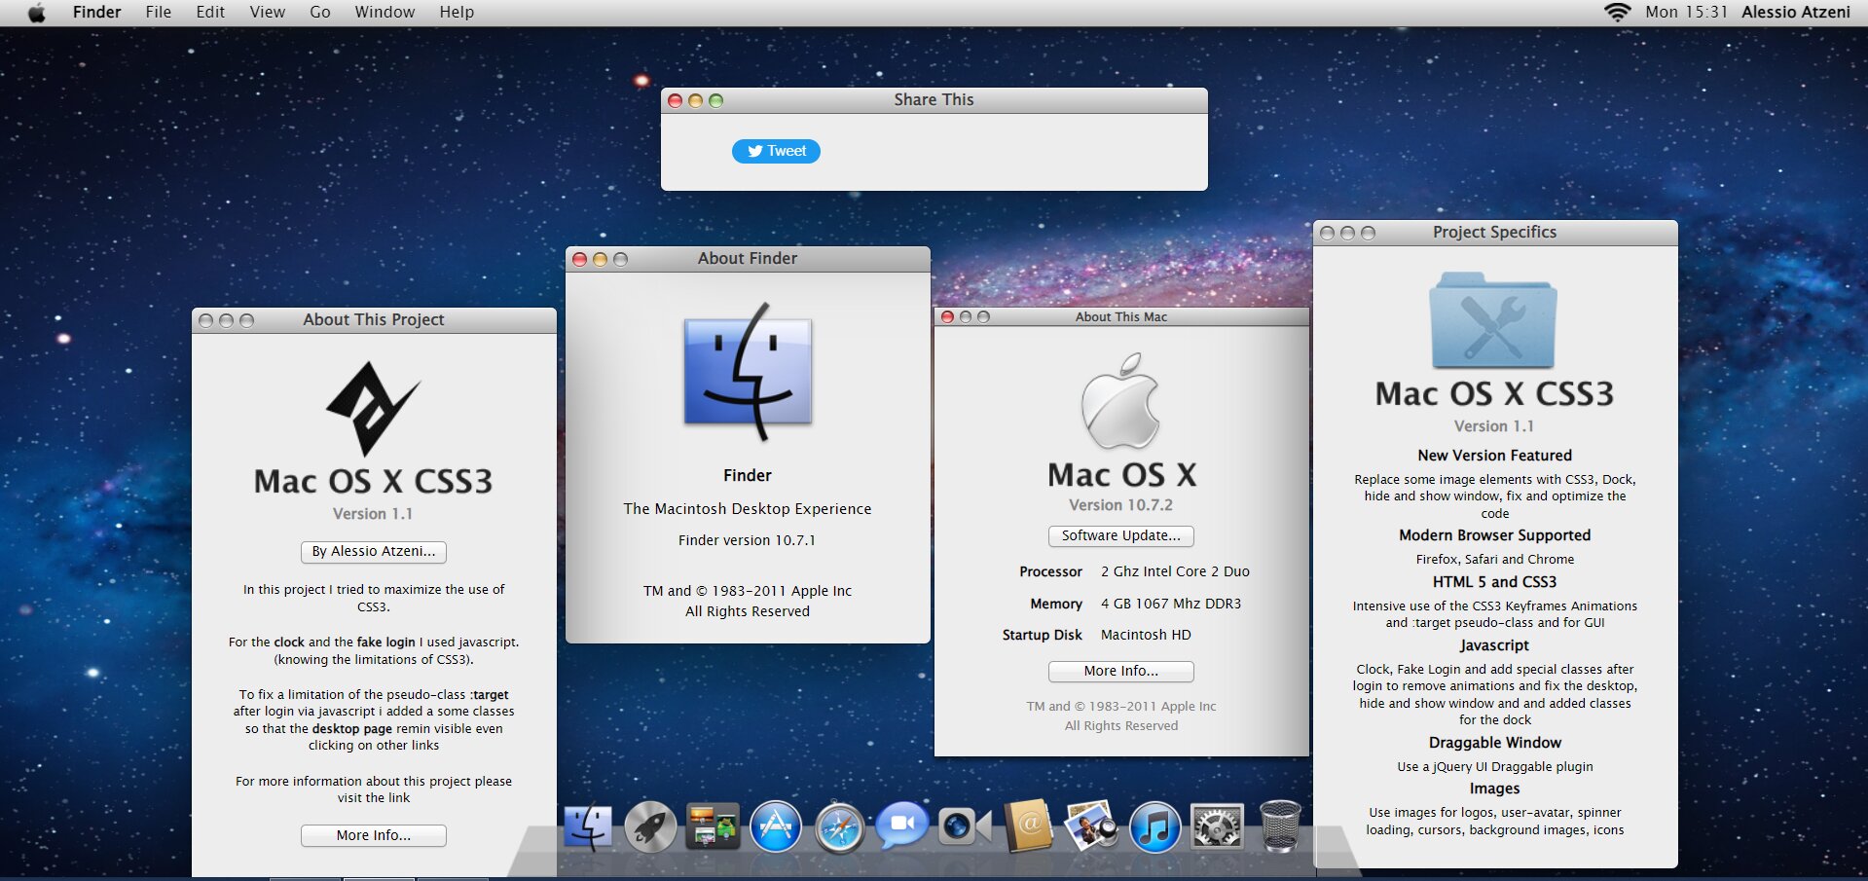This screenshot has height=881, width=1868.
Task: Click the About Finder title bar
Action: tap(748, 259)
